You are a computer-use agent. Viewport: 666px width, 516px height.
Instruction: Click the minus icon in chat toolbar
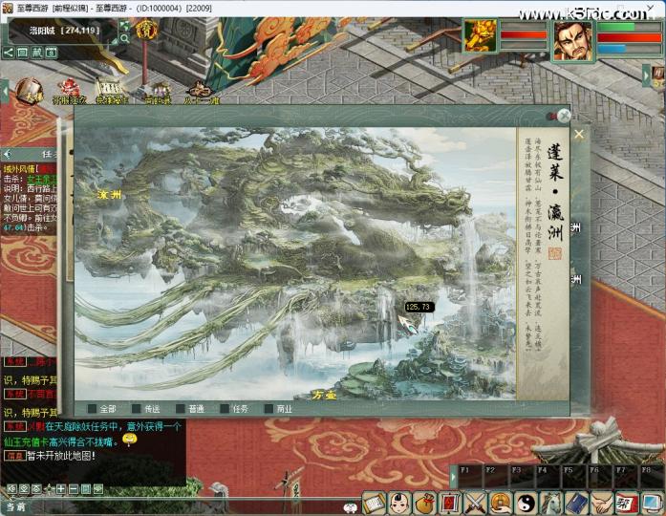click(x=73, y=489)
